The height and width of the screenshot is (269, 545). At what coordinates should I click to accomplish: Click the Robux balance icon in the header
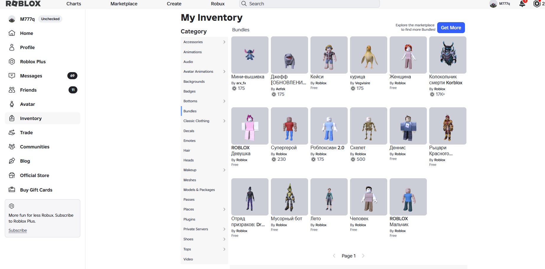click(537, 4)
